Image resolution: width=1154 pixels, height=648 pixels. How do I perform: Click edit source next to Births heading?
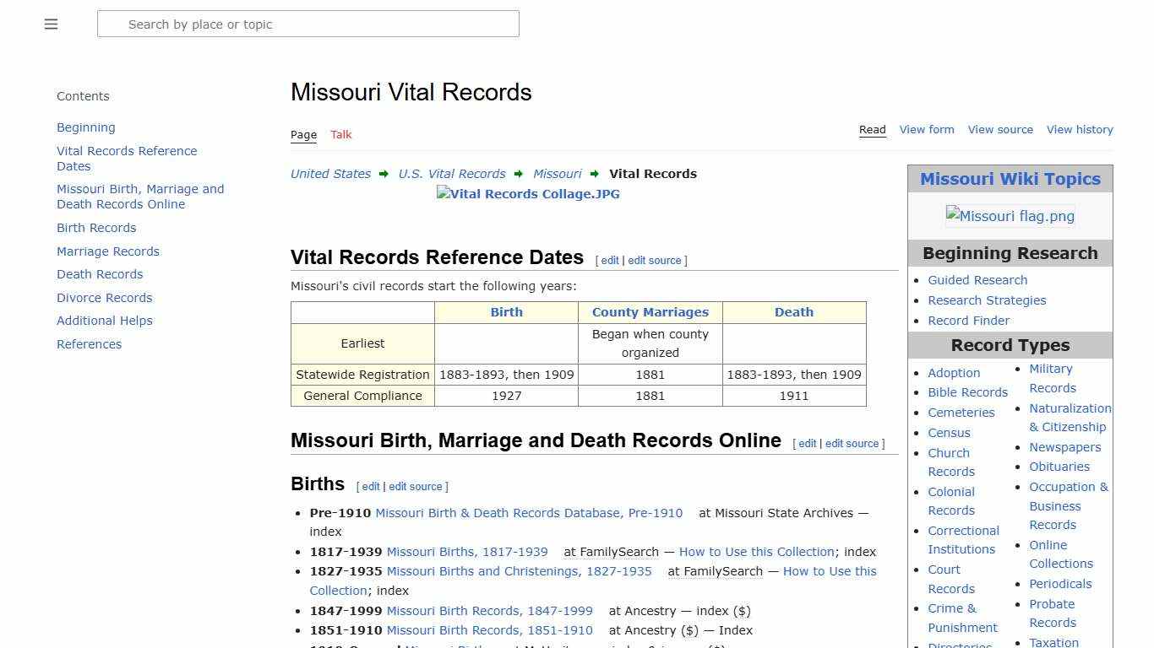tap(416, 486)
